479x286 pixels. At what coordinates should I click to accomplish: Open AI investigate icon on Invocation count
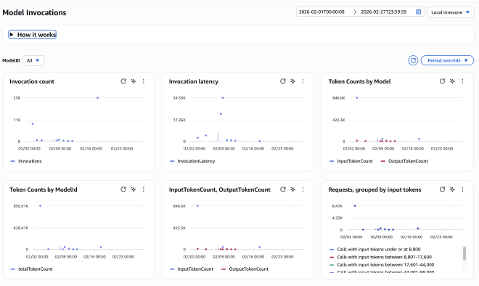(134, 81)
